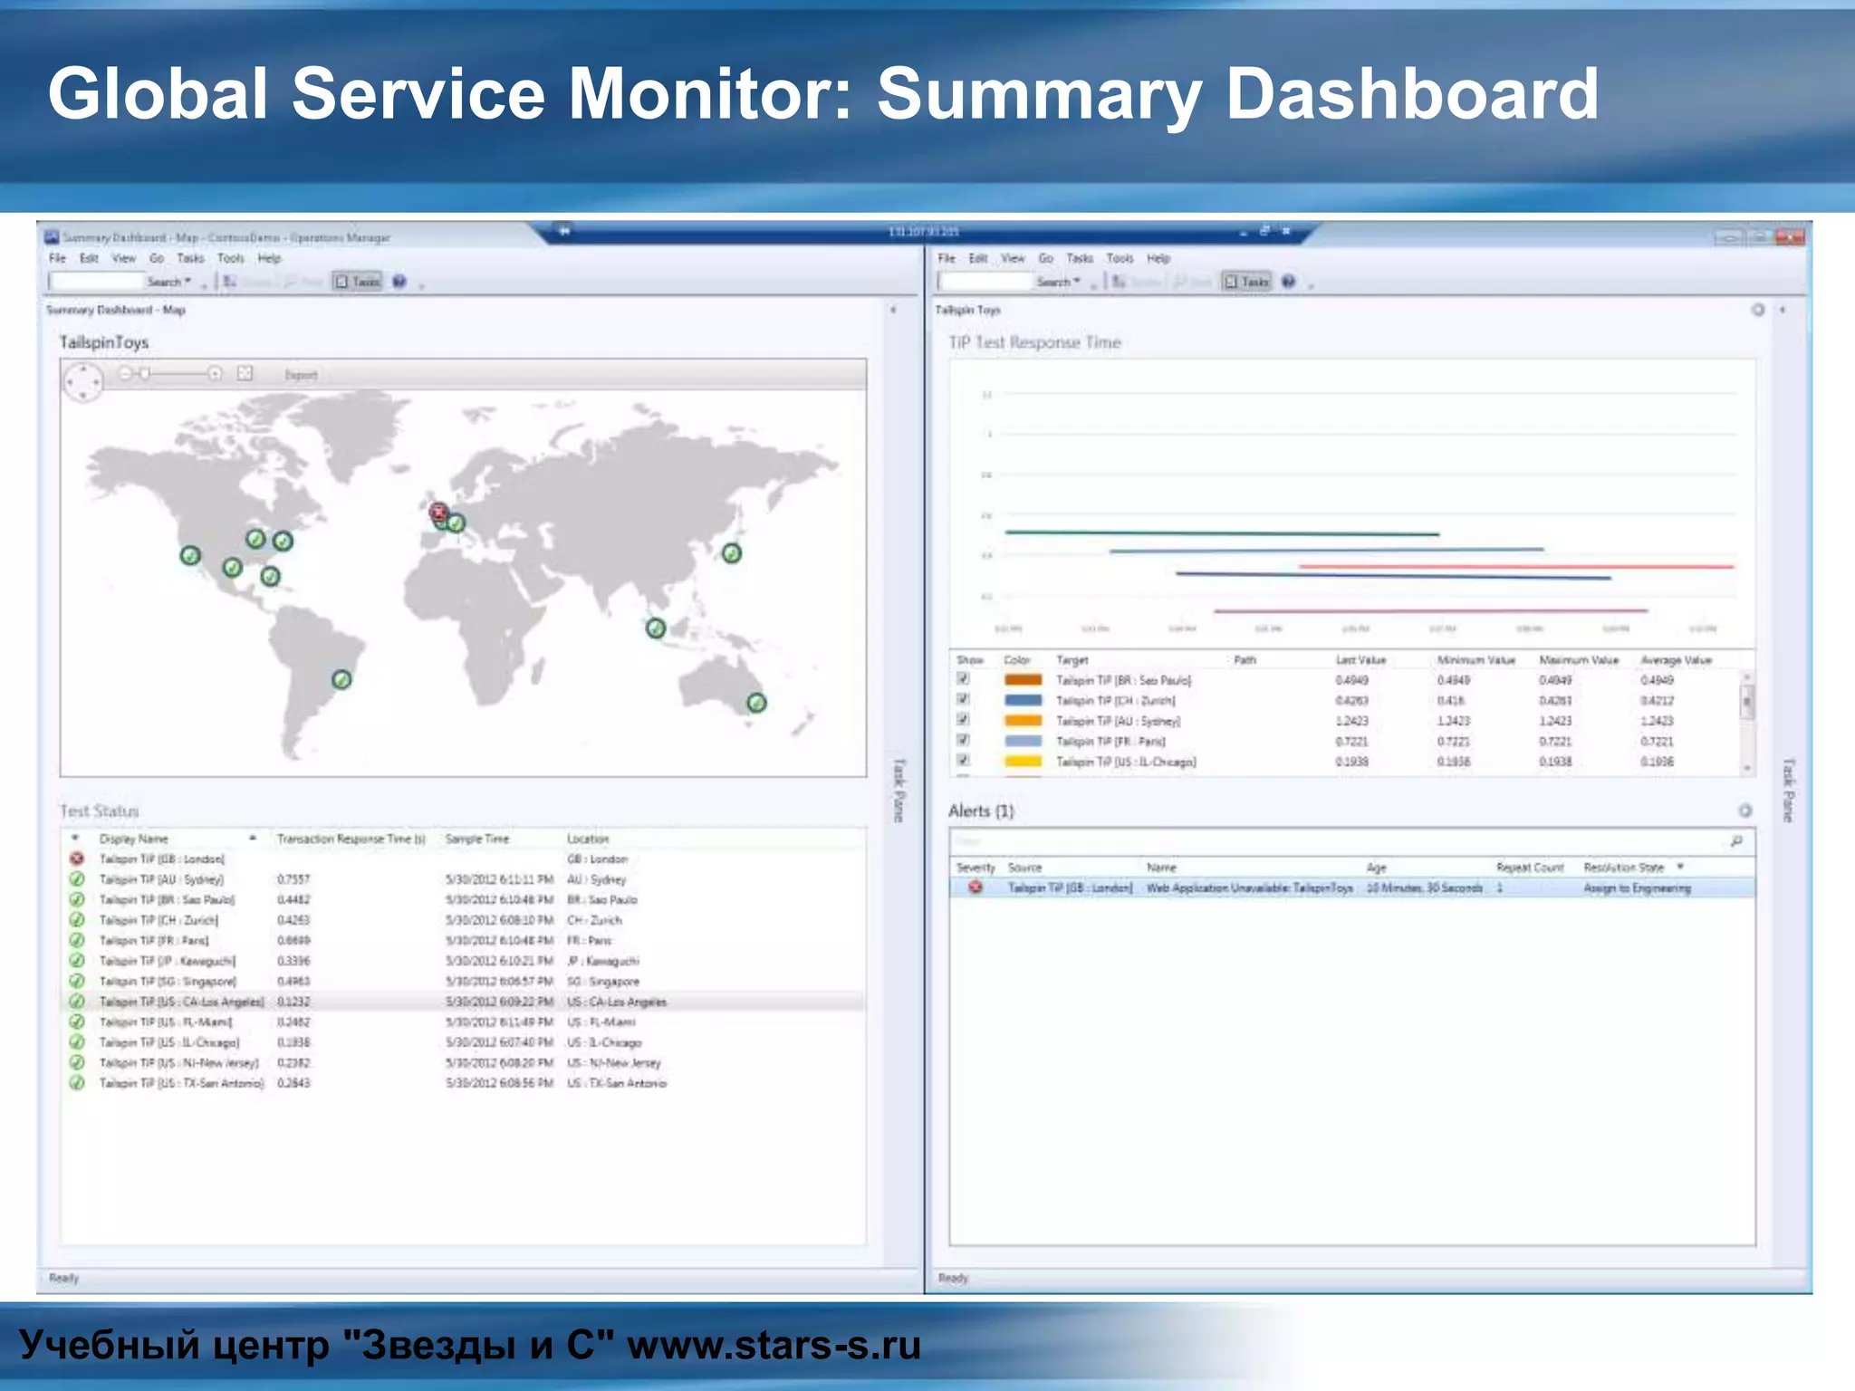The height and width of the screenshot is (1391, 1855).
Task: Uncheck Show for Tailspin TiP BR Sao Paulo
Action: tap(964, 678)
